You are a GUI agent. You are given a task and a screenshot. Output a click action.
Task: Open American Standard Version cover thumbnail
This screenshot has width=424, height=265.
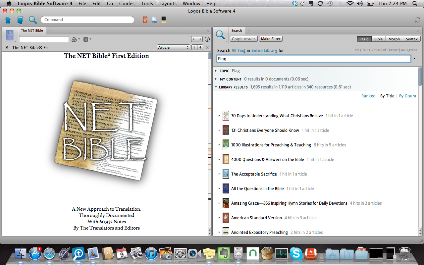click(x=226, y=218)
